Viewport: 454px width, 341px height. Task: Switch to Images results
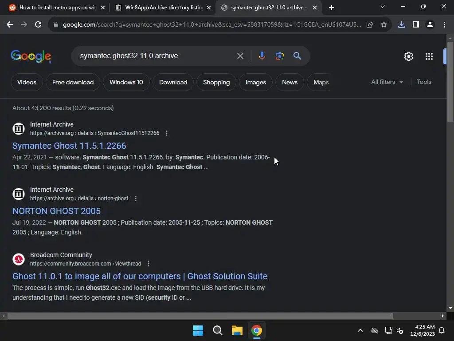[256, 82]
